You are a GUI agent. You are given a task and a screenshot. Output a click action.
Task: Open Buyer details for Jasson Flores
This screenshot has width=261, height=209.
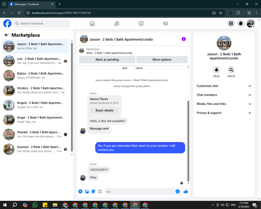click(x=104, y=110)
